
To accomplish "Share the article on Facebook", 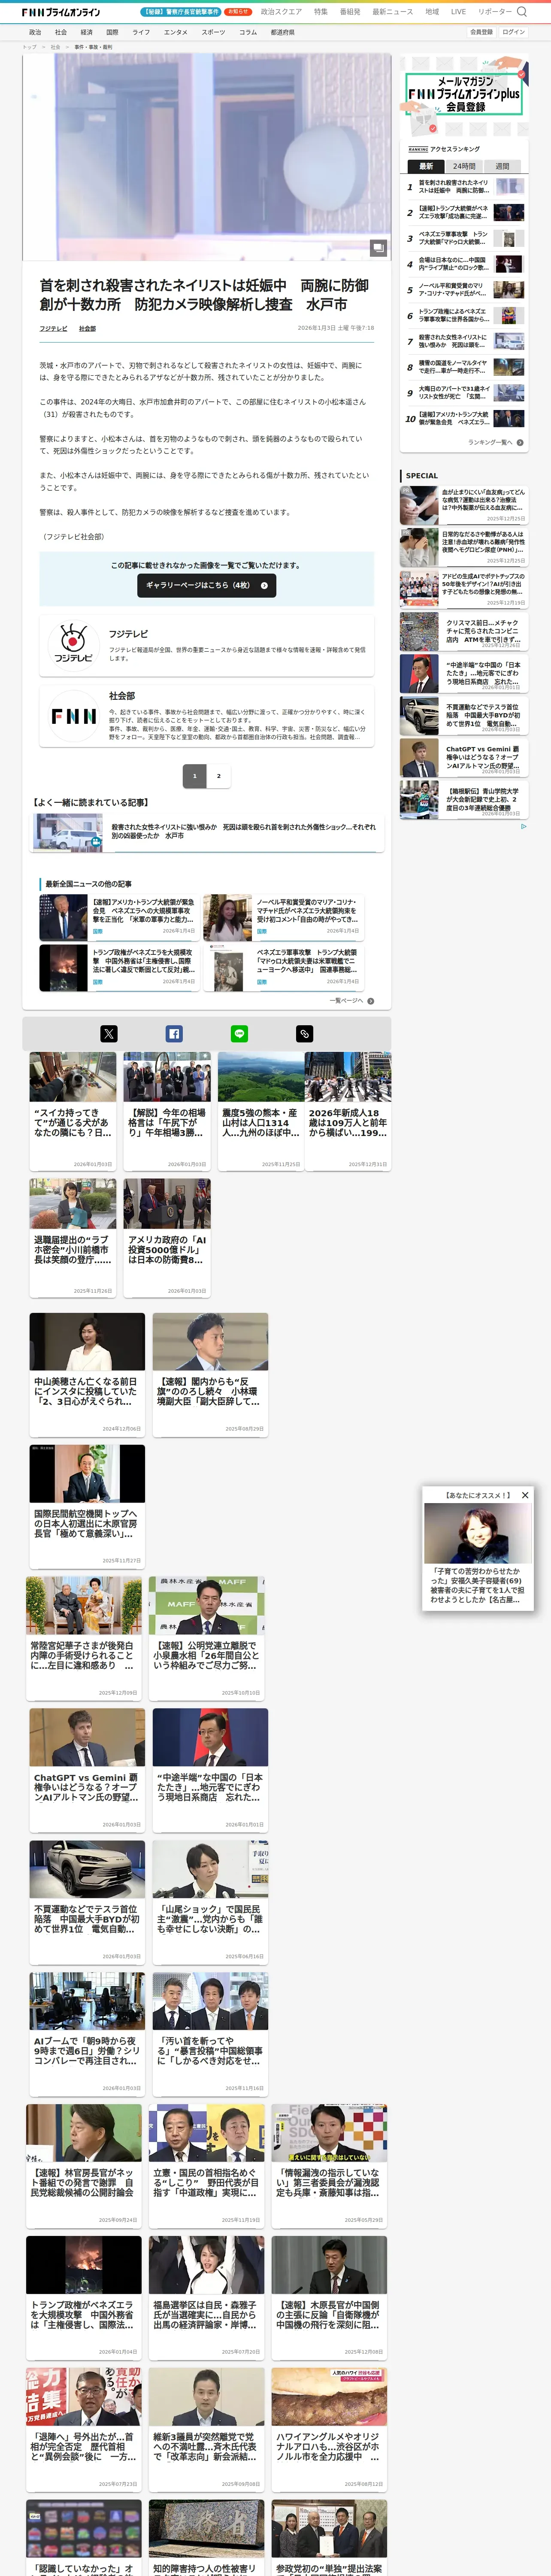I will [174, 1034].
